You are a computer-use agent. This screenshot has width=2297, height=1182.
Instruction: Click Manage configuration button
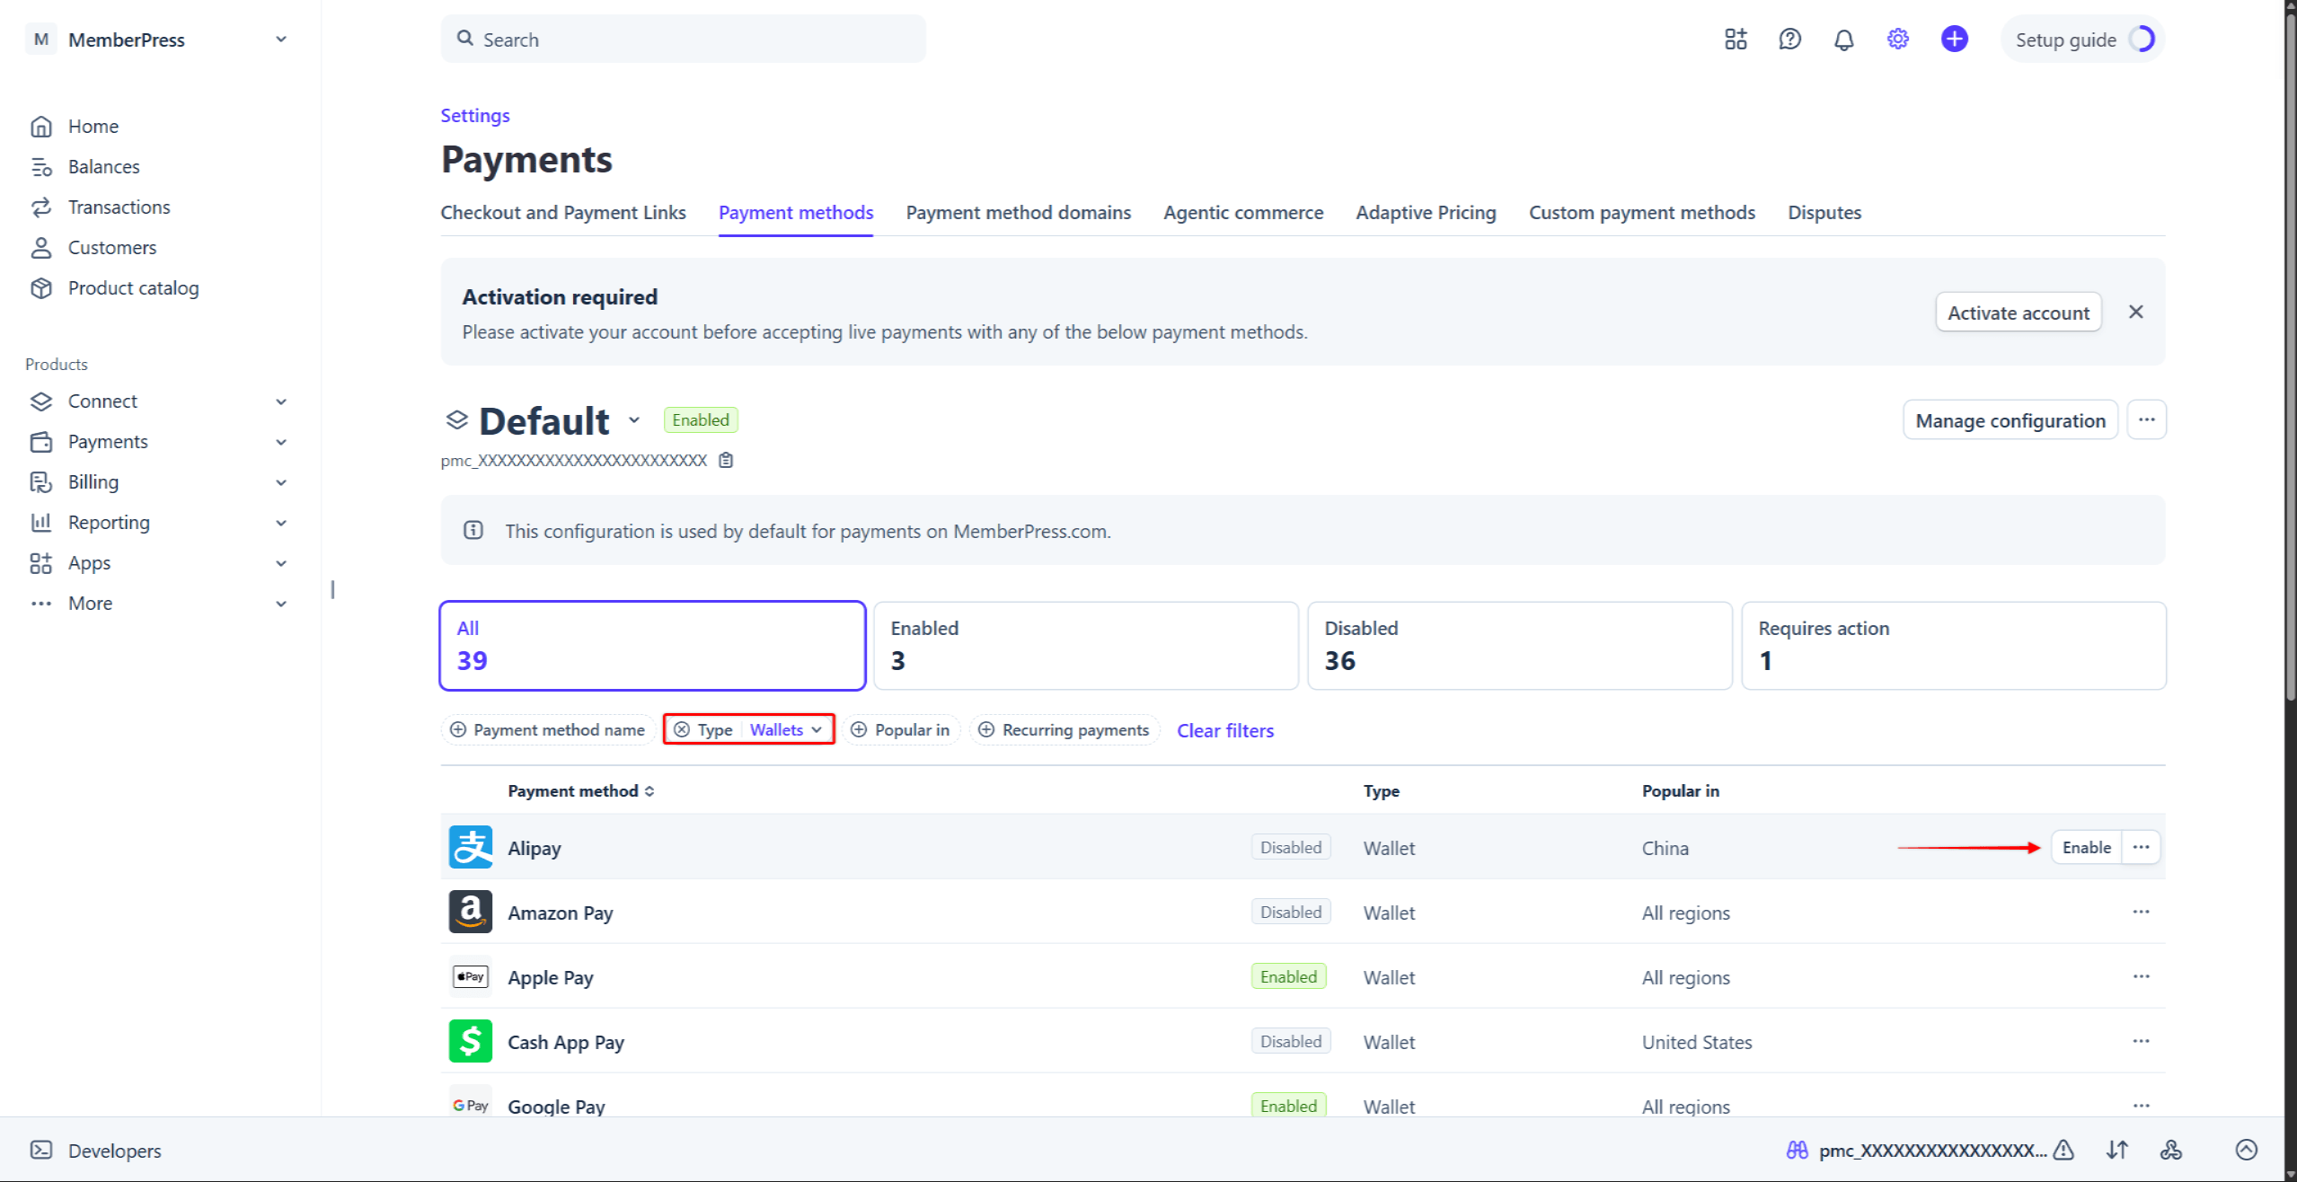(x=2010, y=419)
